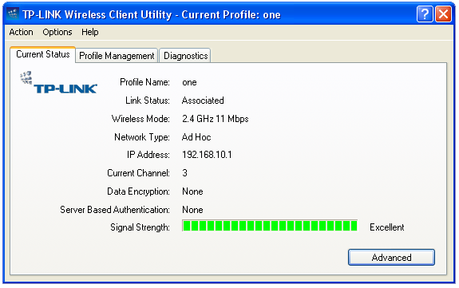
Task: Click the Data Encryption value None
Action: [x=192, y=191]
